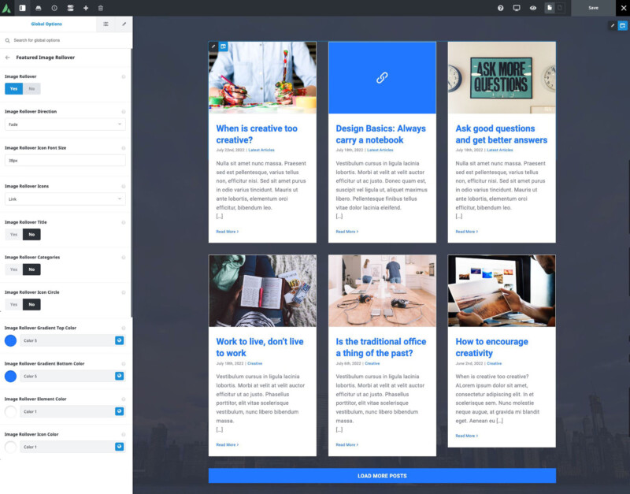Click the Avada logo icon
Viewport: 630px width, 494px height.
[6, 8]
